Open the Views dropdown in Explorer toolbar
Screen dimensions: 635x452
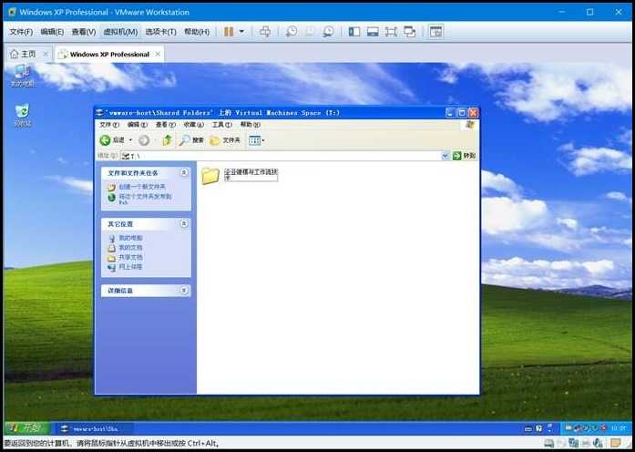[x=256, y=140]
